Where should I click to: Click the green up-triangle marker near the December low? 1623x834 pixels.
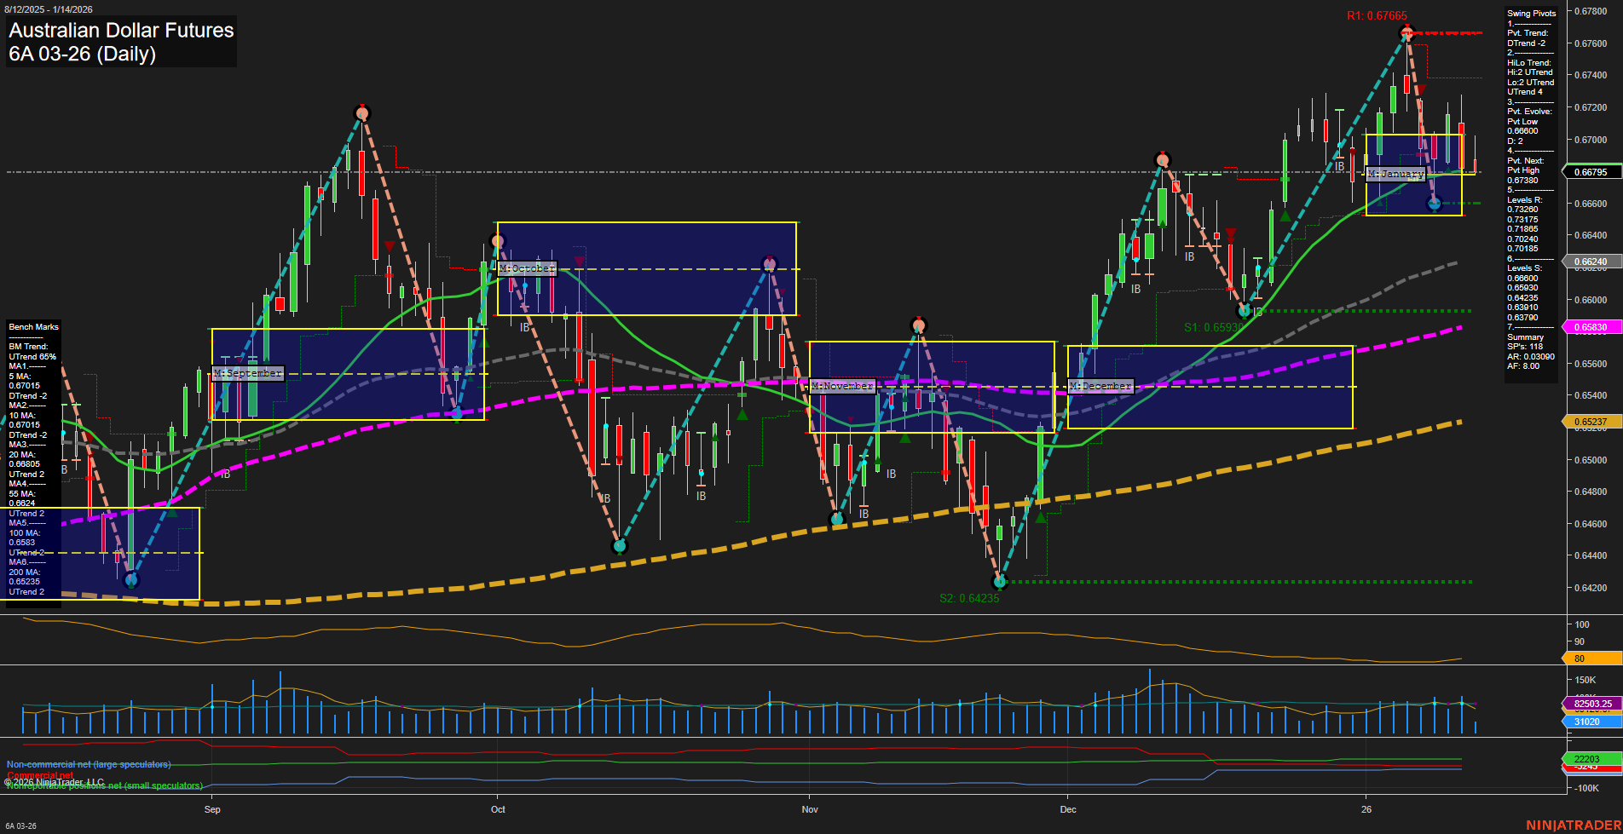point(1042,516)
